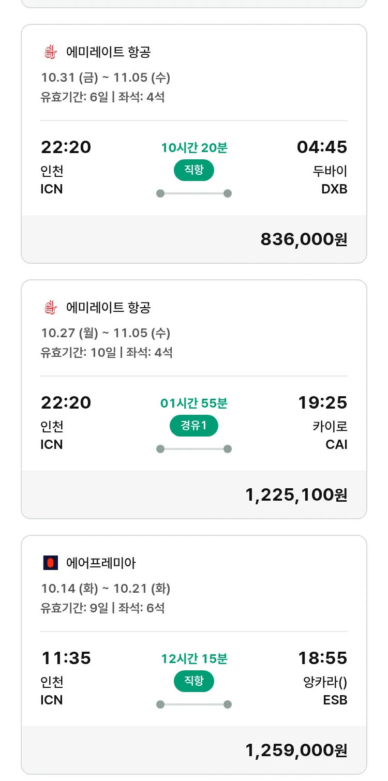388x781 pixels.
Task: Tap the 직항 badge on the Ankara flight
Action: (x=194, y=682)
